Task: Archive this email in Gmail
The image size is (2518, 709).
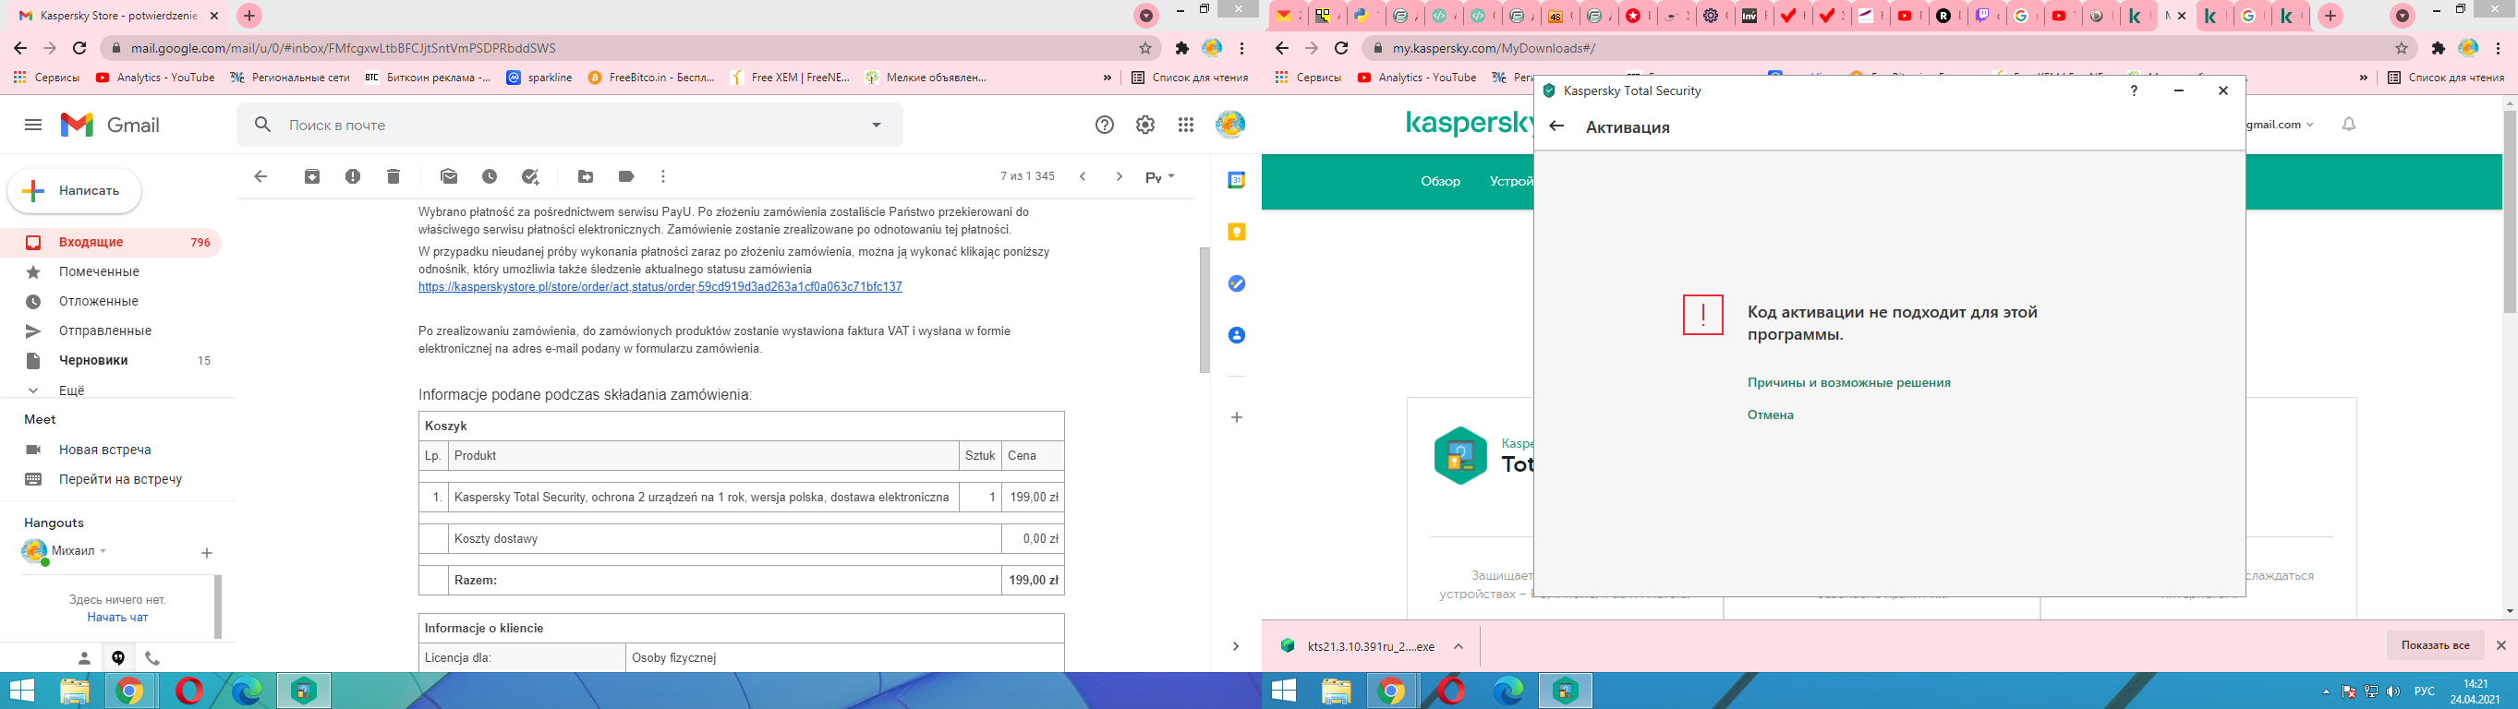Action: 312,176
